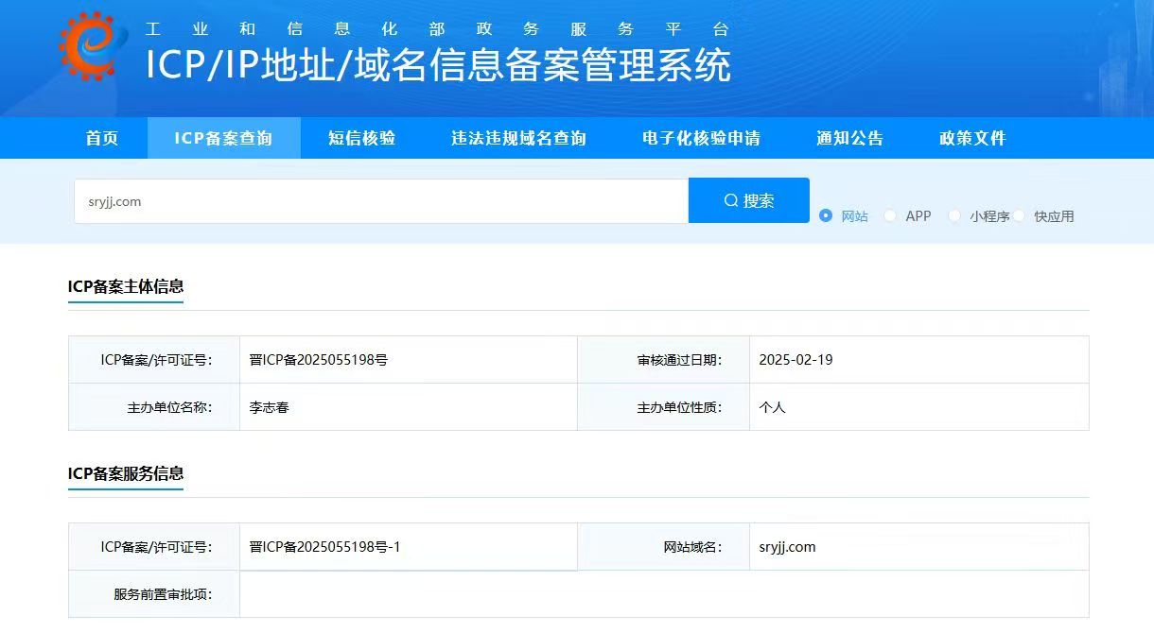Click the 服务前置审批项 label
Image resolution: width=1154 pixels, height=633 pixels.
point(163,594)
